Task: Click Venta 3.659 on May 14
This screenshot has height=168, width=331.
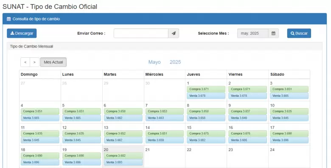Action: click(x=165, y=140)
